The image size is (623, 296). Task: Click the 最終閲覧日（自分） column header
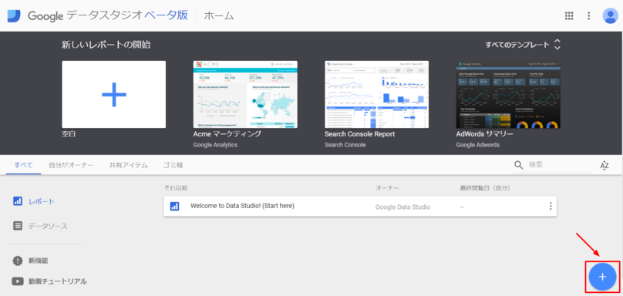[x=485, y=187]
